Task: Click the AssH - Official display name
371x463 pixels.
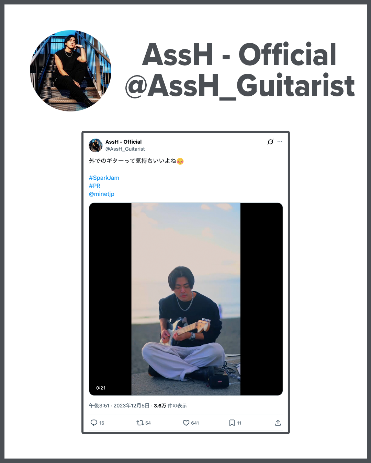Action: coord(123,142)
